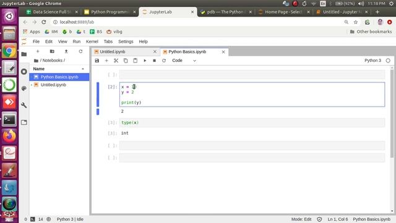
Task: Open the Help menu
Action: [x=143, y=42]
